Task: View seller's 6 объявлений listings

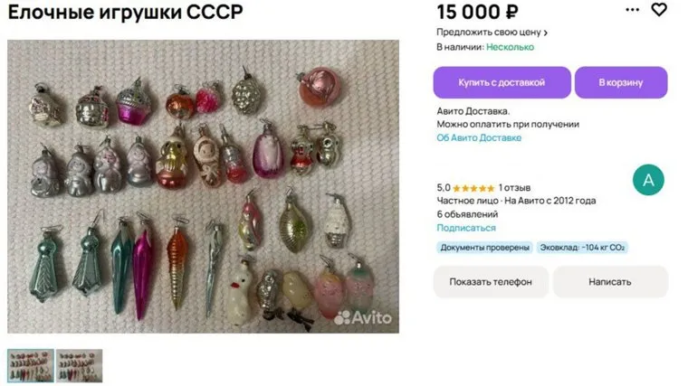Action: 467,214
